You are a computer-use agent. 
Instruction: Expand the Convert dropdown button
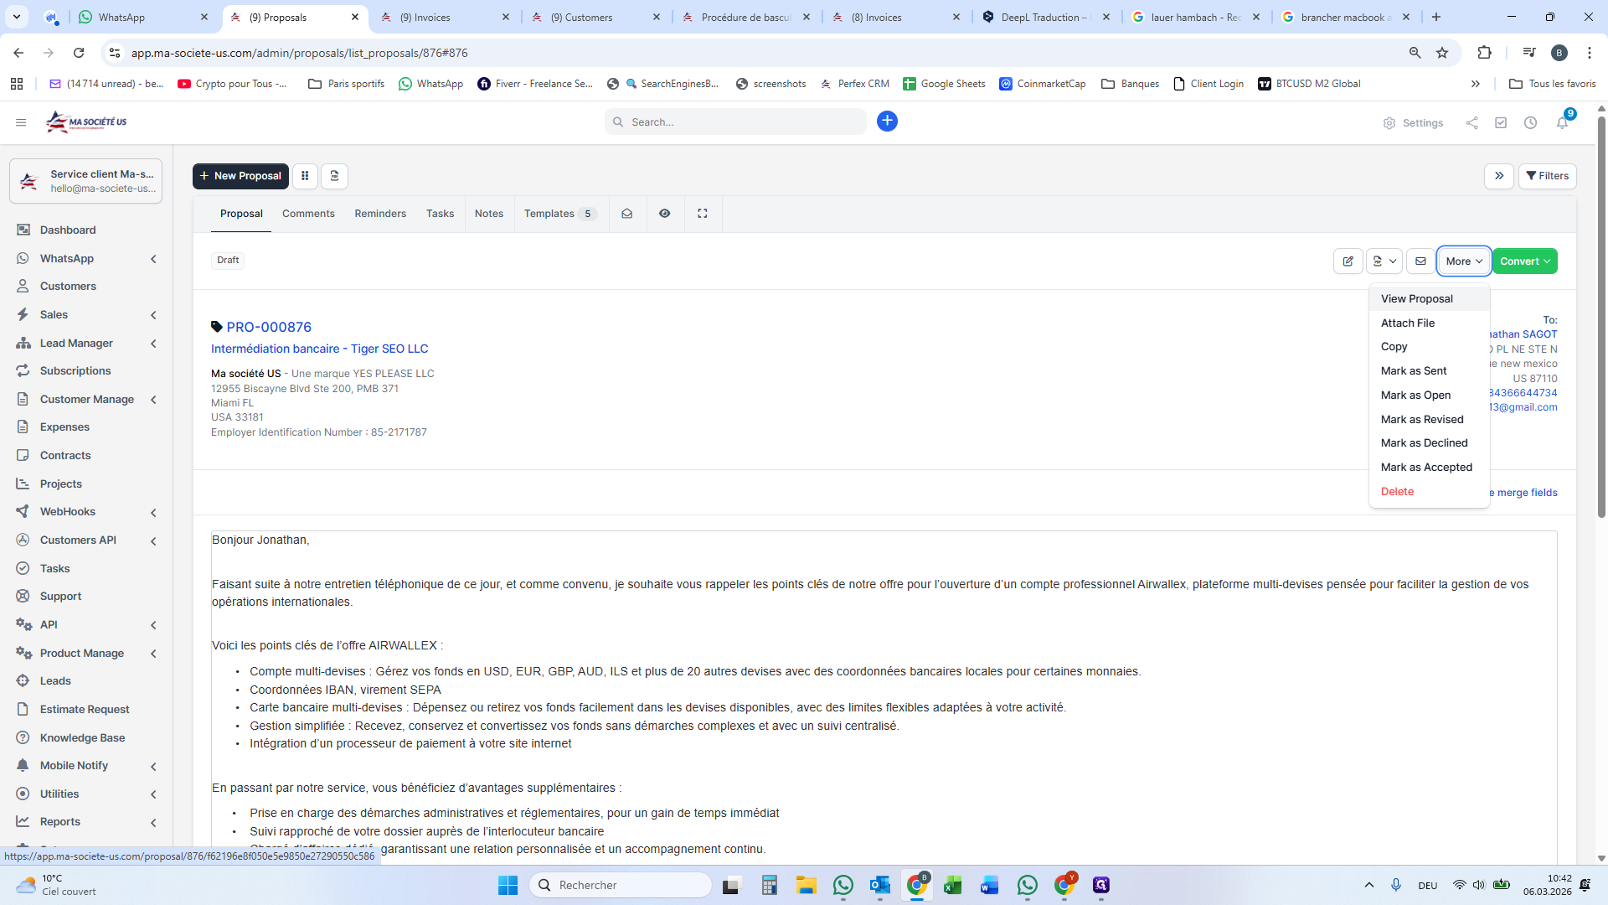(x=1524, y=261)
